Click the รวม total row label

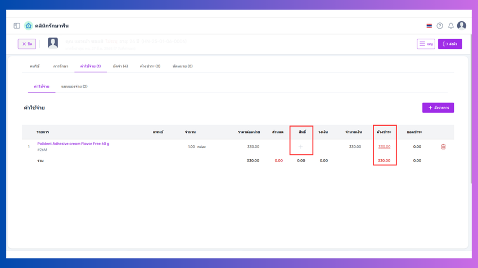(x=40, y=161)
